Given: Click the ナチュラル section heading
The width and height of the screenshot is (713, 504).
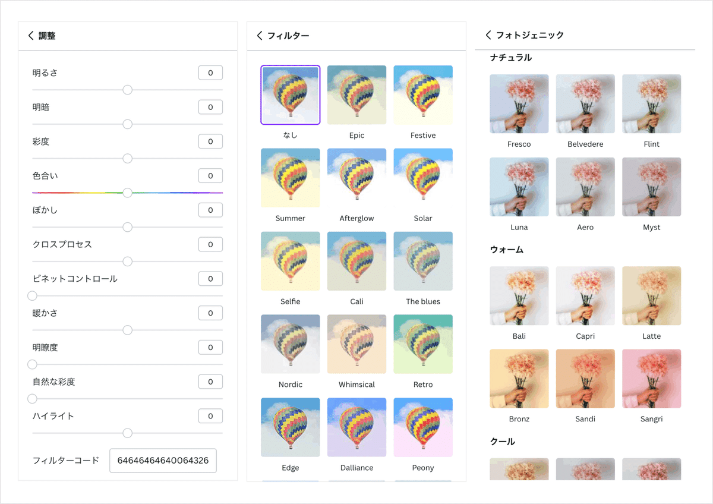Looking at the screenshot, I should click(511, 58).
